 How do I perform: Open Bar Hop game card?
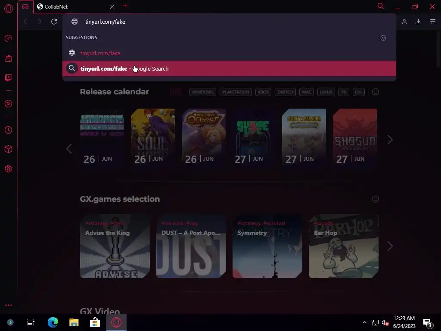(x=343, y=246)
